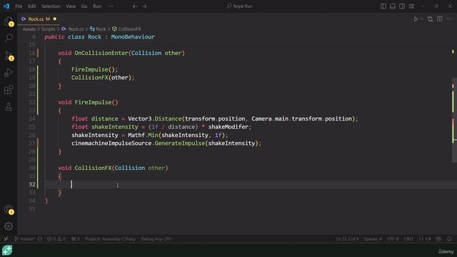Expand the overflow menu ellipsis in menu bar
The height and width of the screenshot is (257, 457).
111,6
